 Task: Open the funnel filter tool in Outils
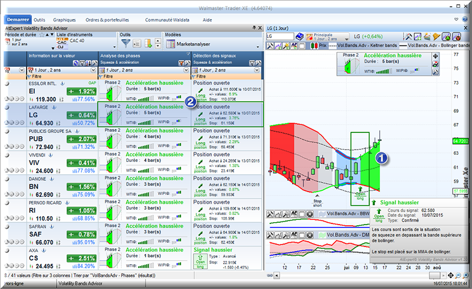click(x=126, y=44)
